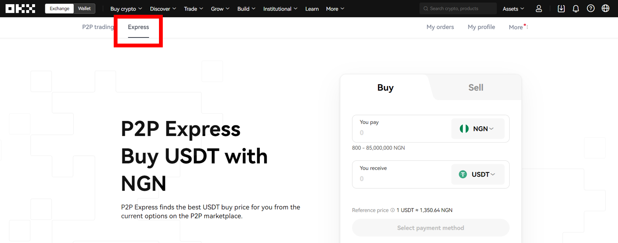
Task: Open the language globe icon
Action: pyautogui.click(x=605, y=8)
